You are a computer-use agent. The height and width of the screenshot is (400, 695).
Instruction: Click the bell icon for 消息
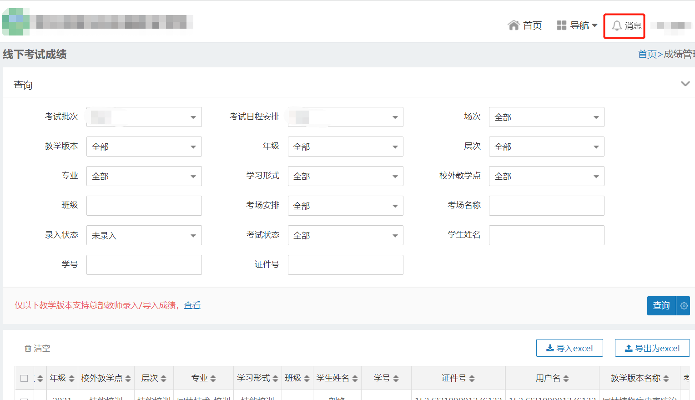[616, 26]
